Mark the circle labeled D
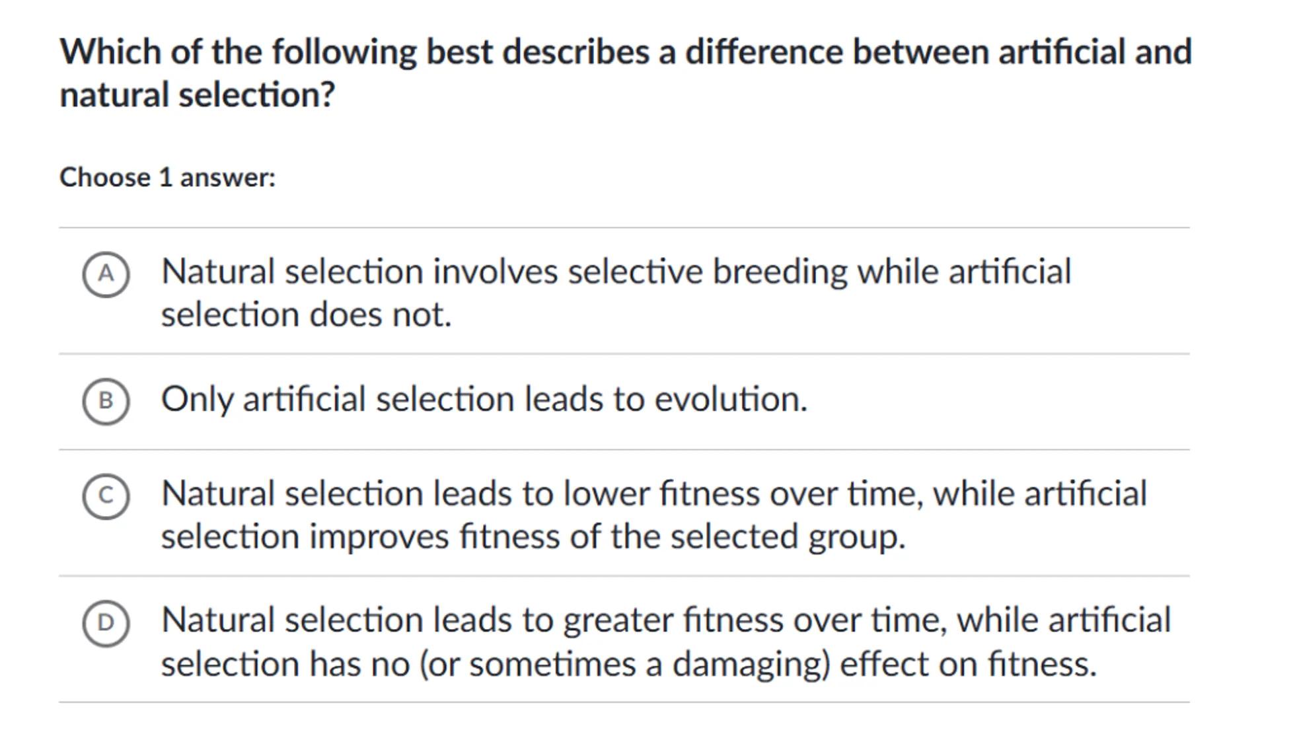Screen dimensions: 1299x742 [x=106, y=623]
